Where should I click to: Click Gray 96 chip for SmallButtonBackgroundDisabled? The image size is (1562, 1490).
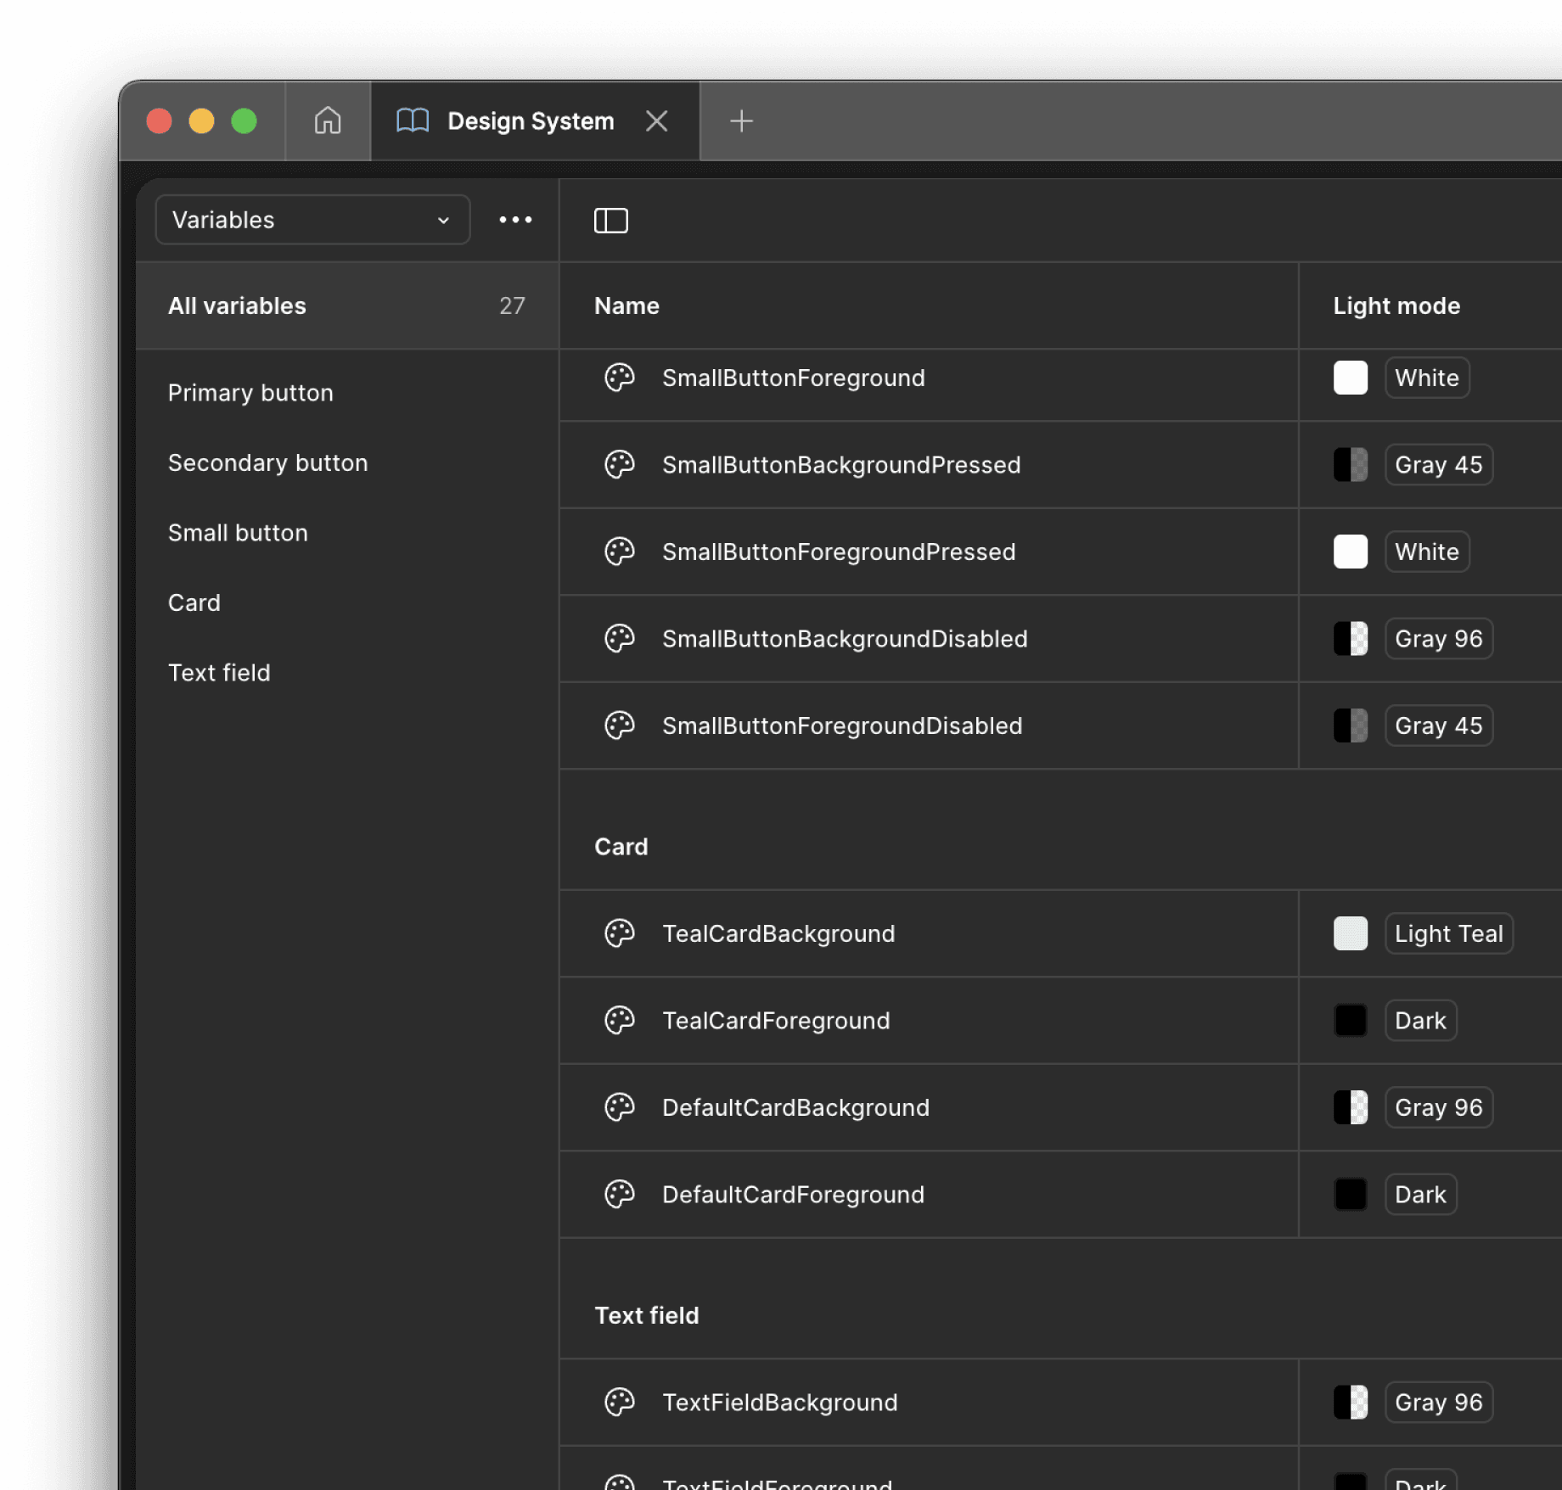click(1438, 638)
